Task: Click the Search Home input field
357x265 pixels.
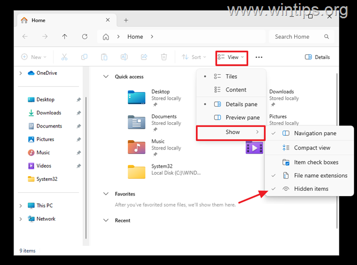Action: pyautogui.click(x=302, y=37)
